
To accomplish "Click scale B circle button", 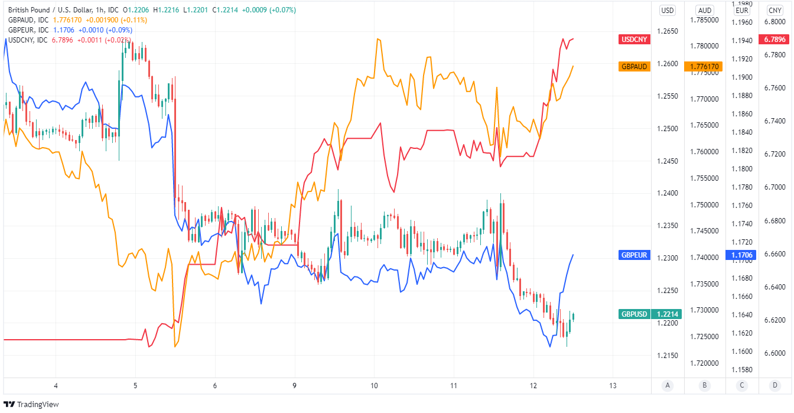I will (704, 386).
